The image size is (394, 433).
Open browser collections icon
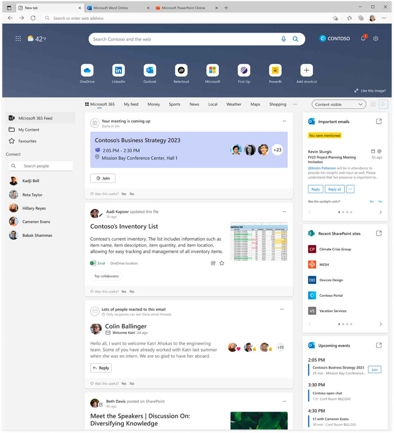(x=361, y=18)
